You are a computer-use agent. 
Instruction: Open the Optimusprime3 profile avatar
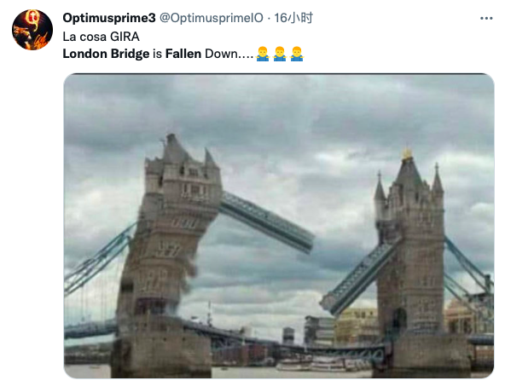point(32,30)
